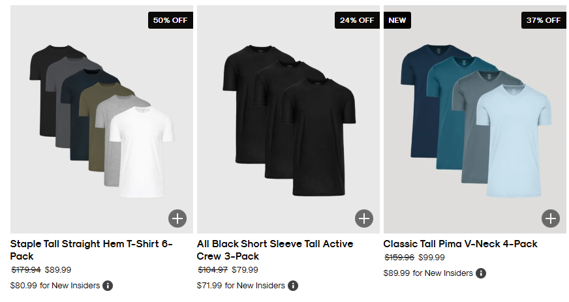569x302 pixels.
Task: Click the 24% OFF badge
Action: (357, 20)
